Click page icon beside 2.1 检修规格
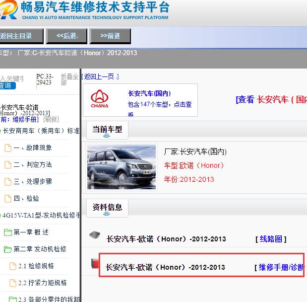Image resolution: width=307 pixels, height=302 pixels. coord(13,266)
